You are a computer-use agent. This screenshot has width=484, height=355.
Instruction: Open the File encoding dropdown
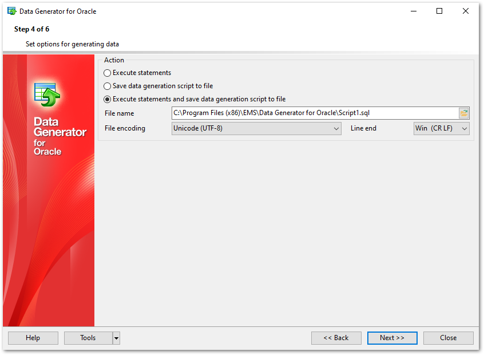pos(256,129)
